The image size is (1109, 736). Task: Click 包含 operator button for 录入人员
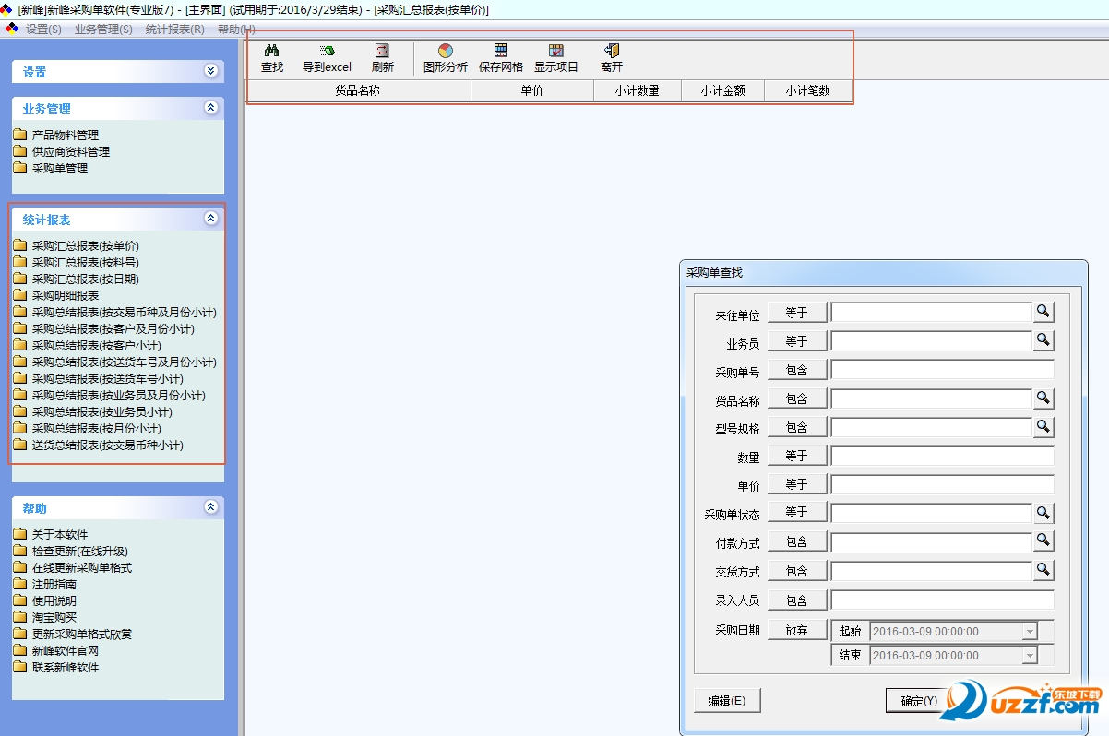[797, 600]
